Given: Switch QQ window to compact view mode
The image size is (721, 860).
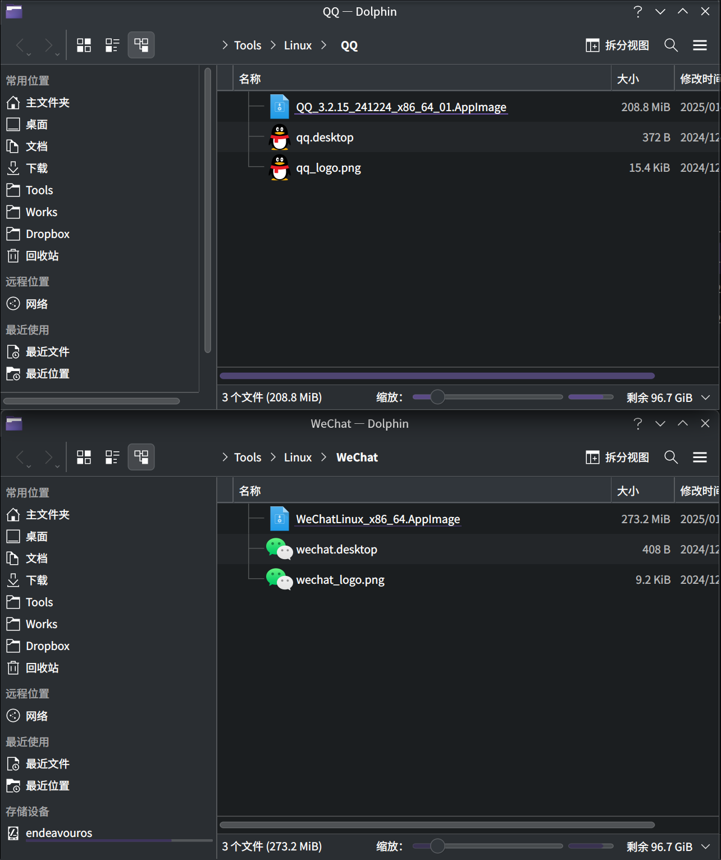Looking at the screenshot, I should click(112, 45).
